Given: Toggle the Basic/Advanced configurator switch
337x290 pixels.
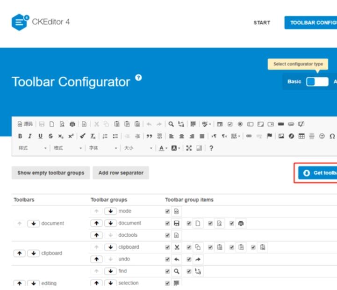Looking at the screenshot, I should 317,82.
